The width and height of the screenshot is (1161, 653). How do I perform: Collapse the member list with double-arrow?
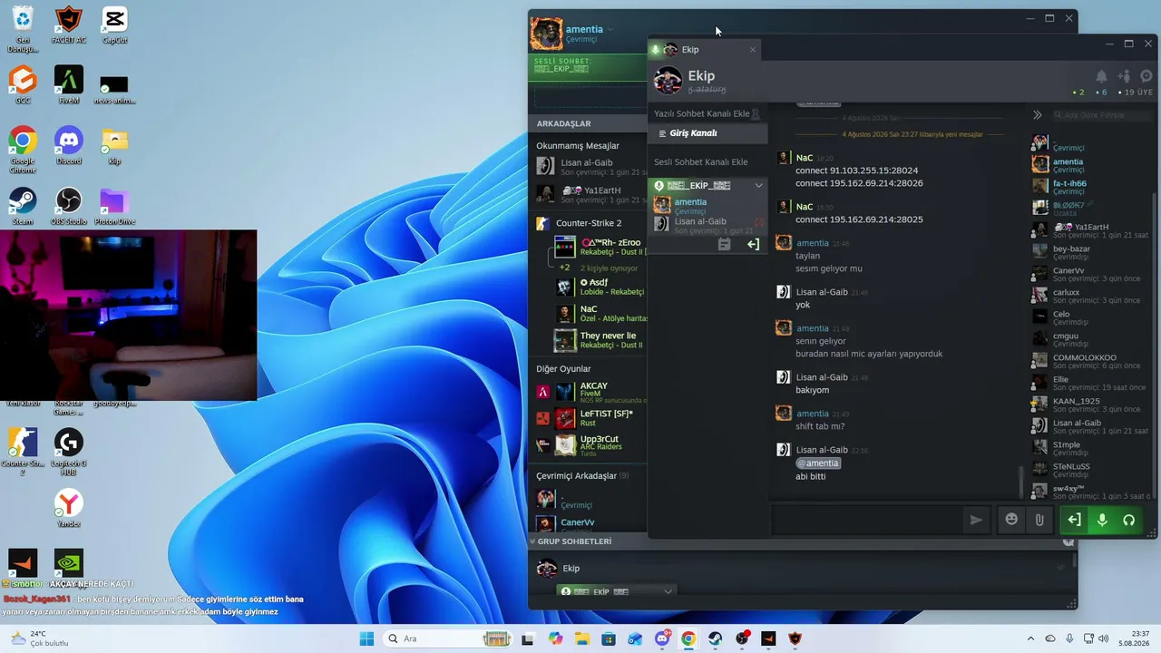[1038, 115]
